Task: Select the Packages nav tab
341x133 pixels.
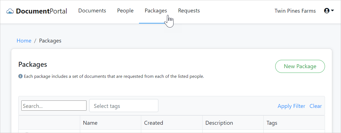Action: click(156, 11)
